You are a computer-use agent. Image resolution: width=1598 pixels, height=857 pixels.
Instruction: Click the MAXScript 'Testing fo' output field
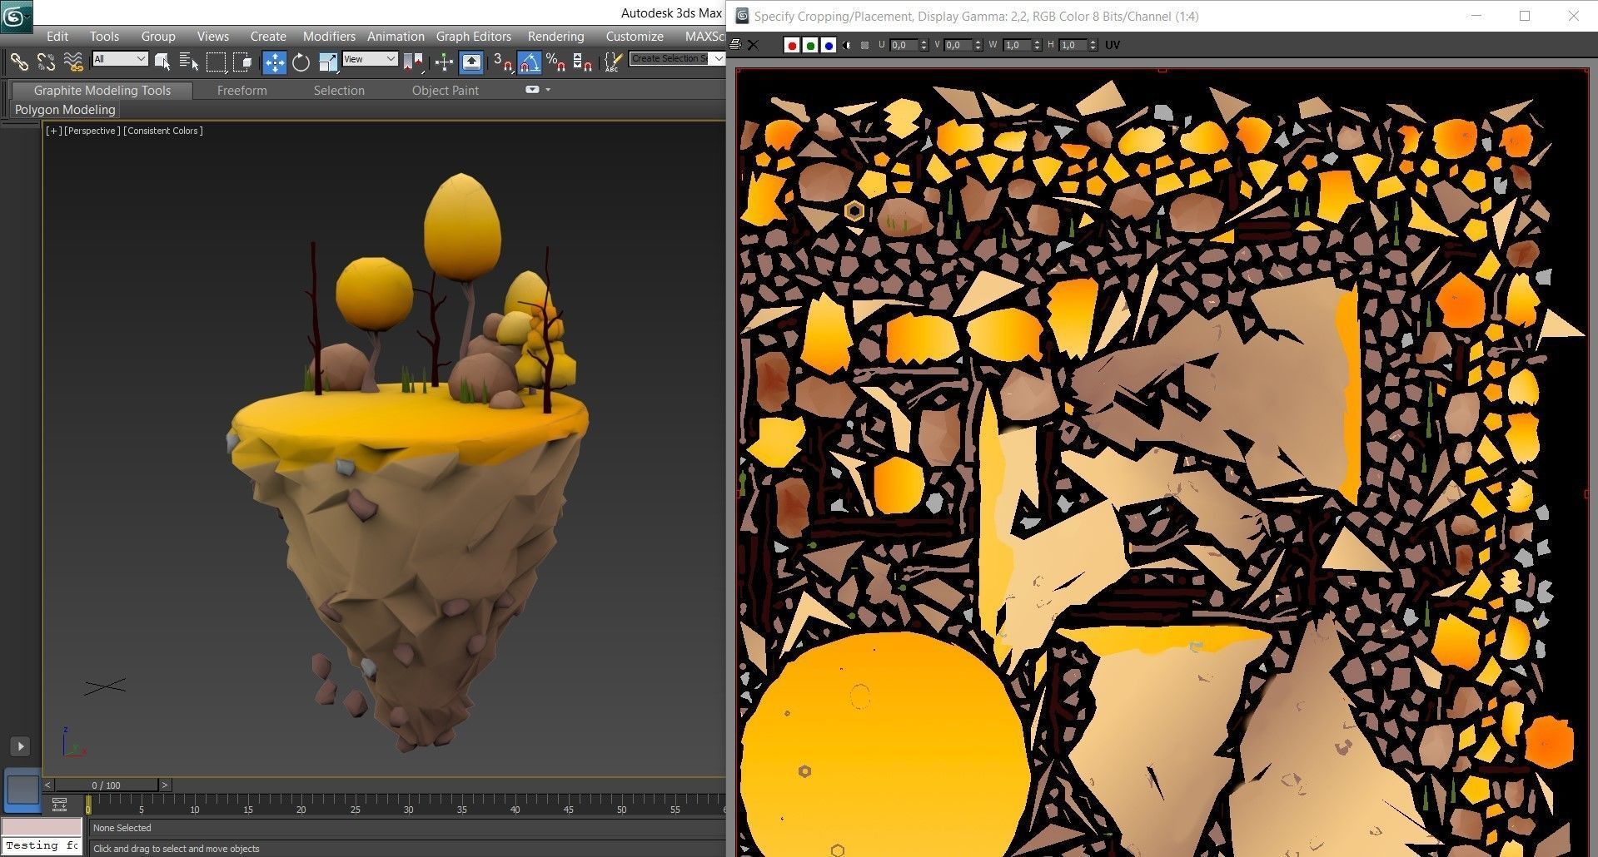click(x=42, y=845)
